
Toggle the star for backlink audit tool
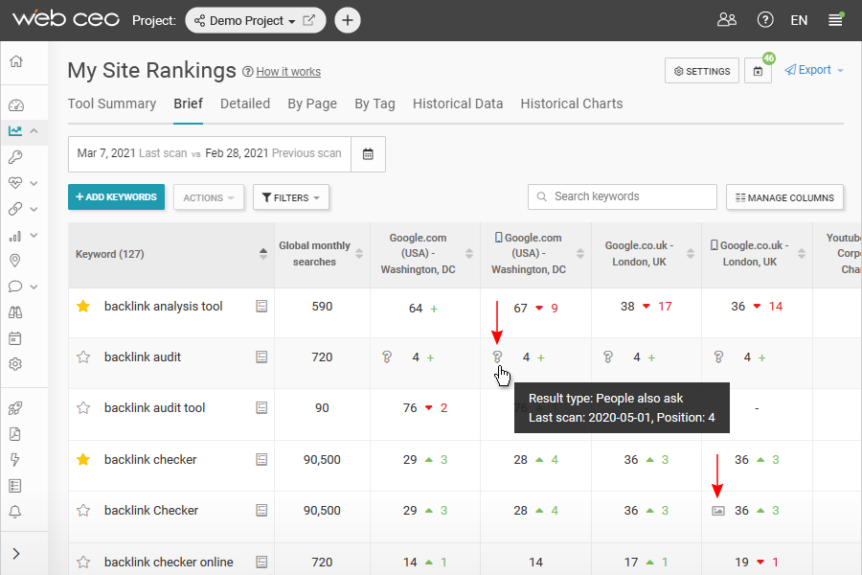click(83, 408)
